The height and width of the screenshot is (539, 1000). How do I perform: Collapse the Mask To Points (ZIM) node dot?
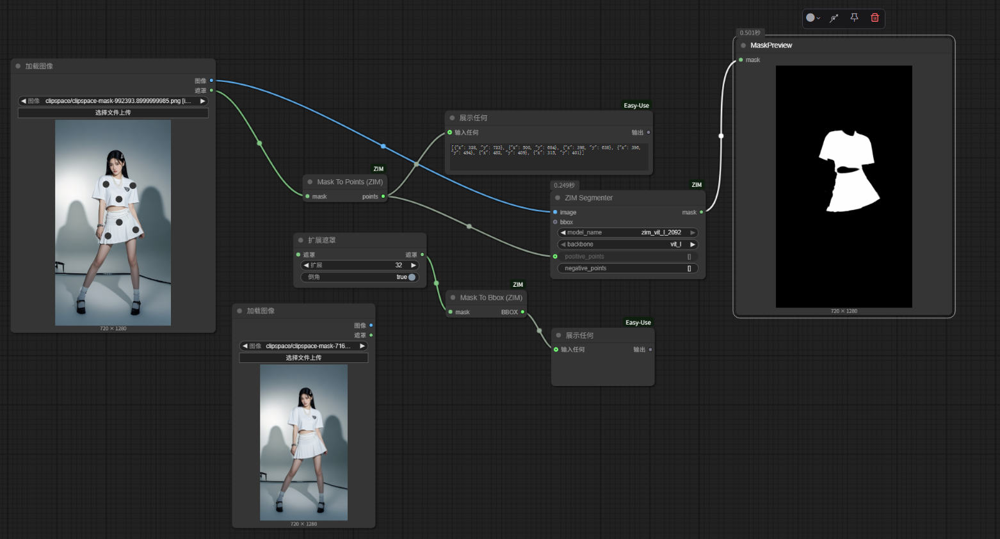tap(310, 182)
